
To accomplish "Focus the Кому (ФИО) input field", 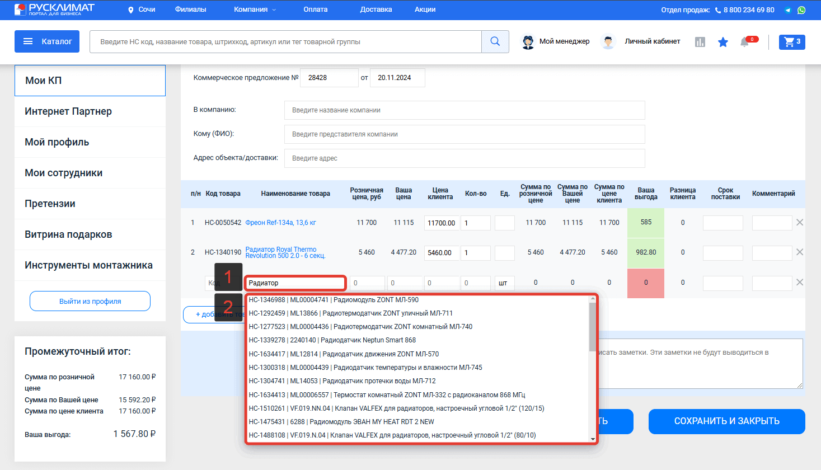I will click(465, 134).
